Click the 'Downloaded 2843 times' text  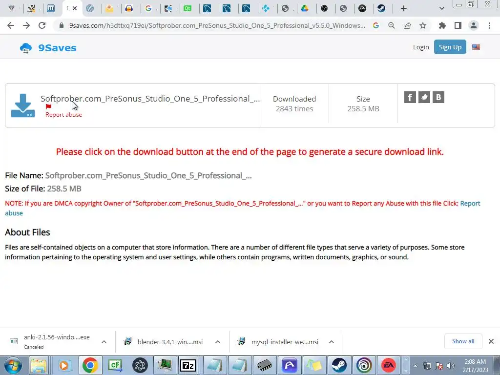click(294, 104)
